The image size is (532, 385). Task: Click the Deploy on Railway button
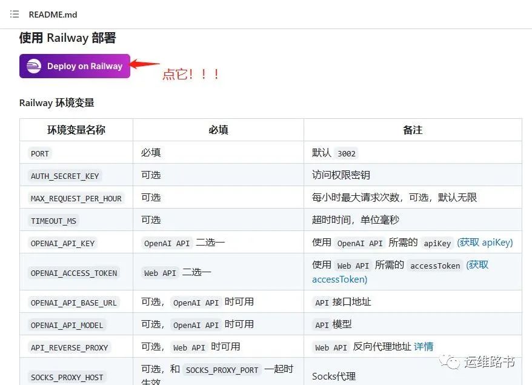pos(75,66)
